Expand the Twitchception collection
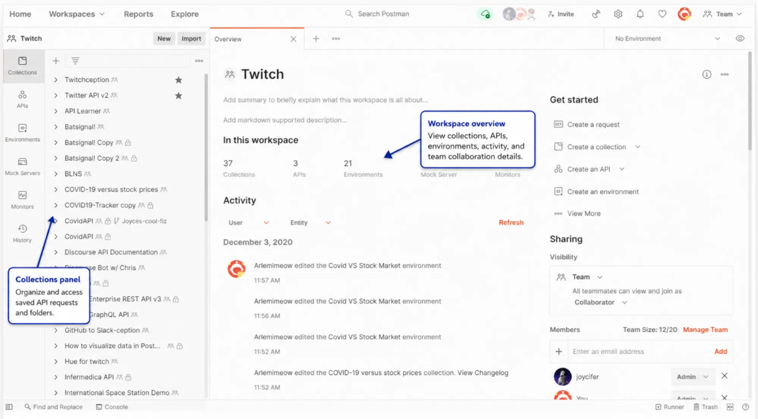The height and width of the screenshot is (419, 758). click(56, 80)
